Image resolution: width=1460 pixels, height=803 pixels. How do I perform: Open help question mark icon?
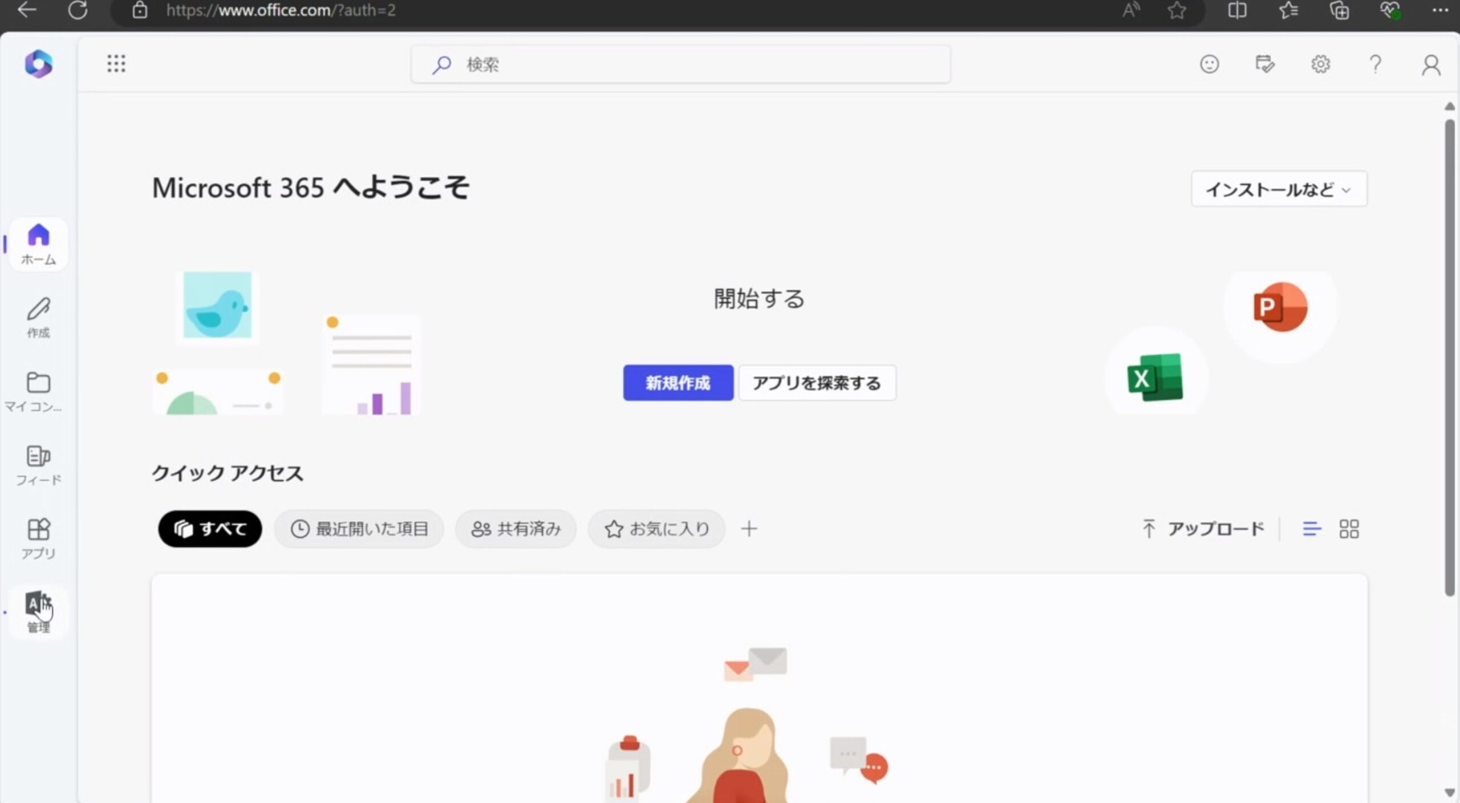point(1375,64)
